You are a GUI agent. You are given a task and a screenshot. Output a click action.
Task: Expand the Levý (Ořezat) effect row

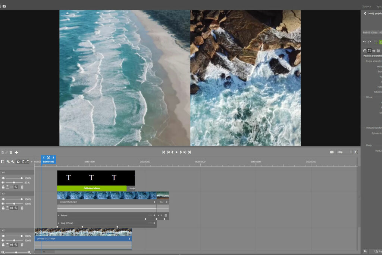pos(59,223)
